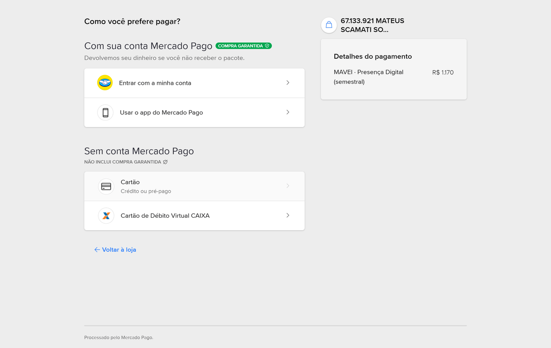Click Processado pelo Mercado Pago footer text
Image resolution: width=551 pixels, height=348 pixels.
(118, 337)
